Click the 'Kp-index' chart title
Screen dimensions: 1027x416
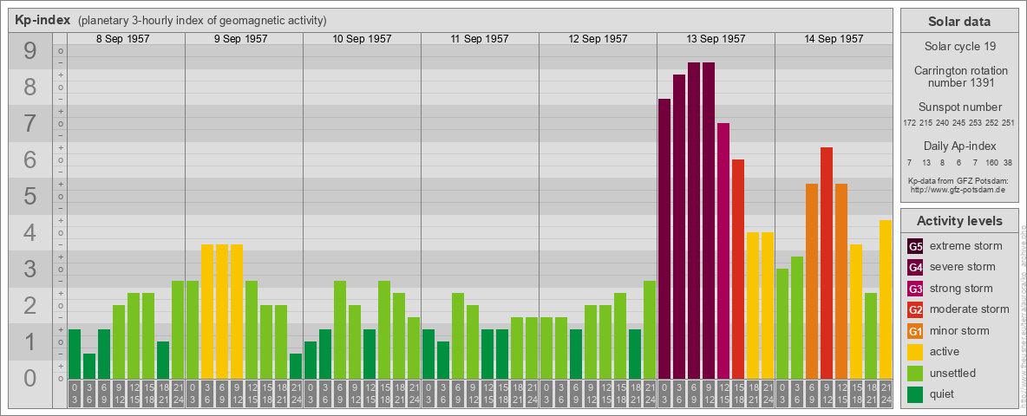[42, 20]
